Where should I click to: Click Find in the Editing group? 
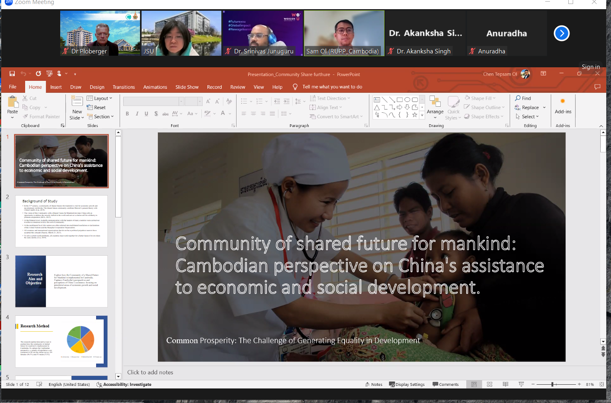coord(523,98)
